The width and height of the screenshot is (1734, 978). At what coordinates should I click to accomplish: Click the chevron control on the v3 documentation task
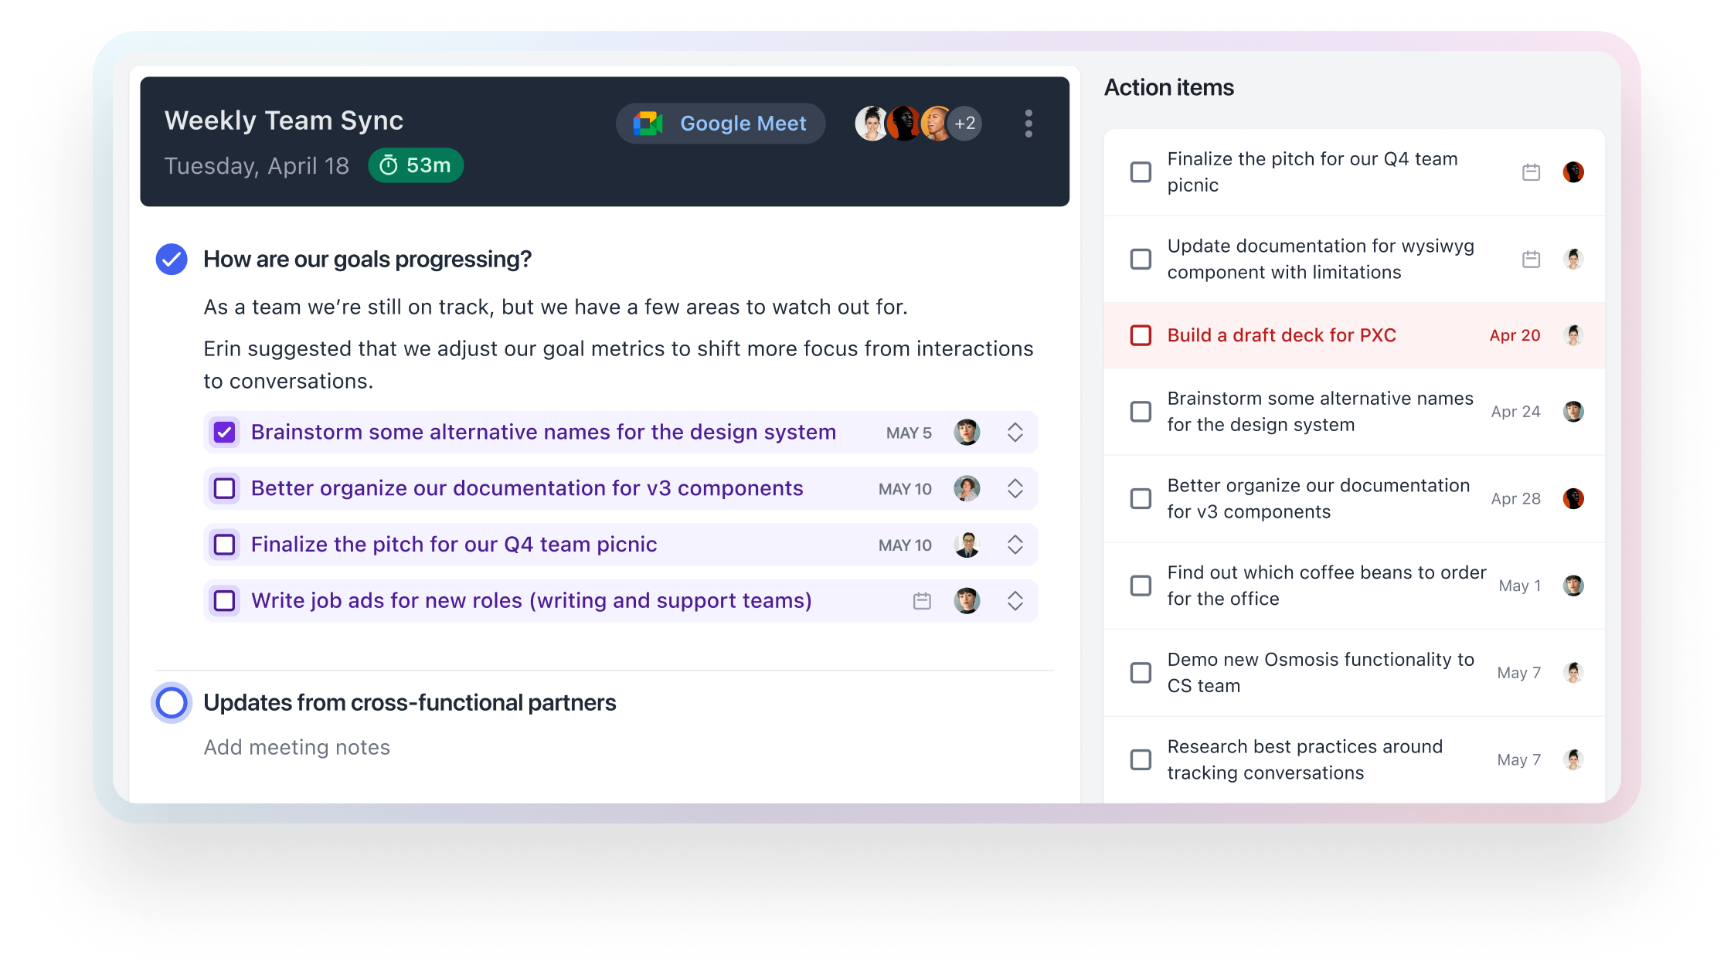(x=1015, y=488)
